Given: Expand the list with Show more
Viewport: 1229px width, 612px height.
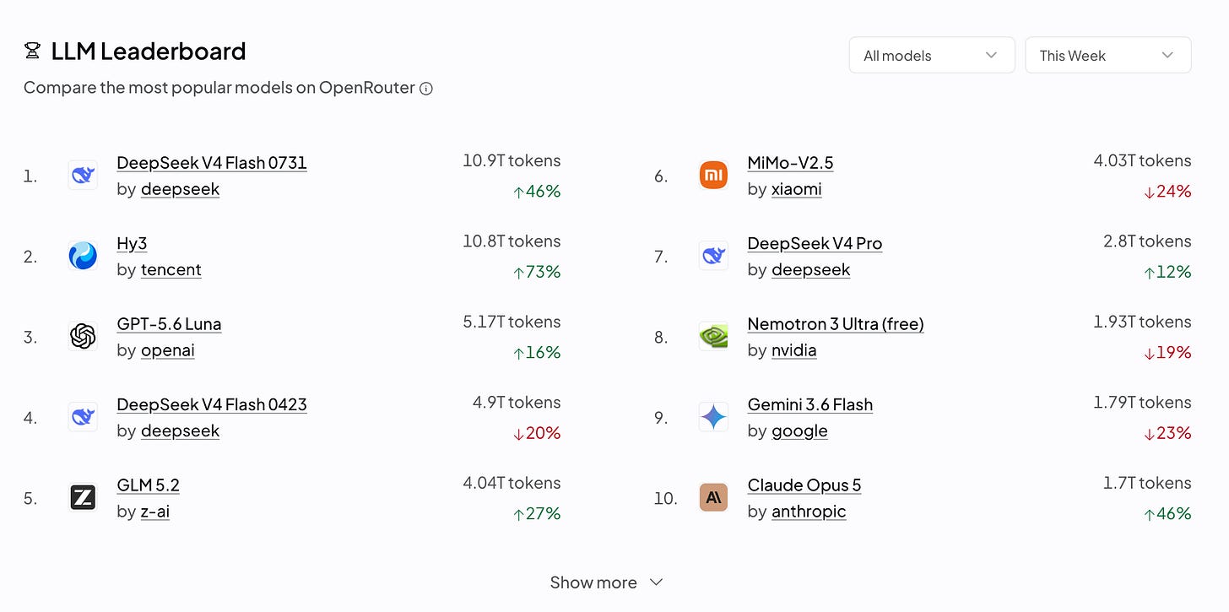Looking at the screenshot, I should (606, 582).
